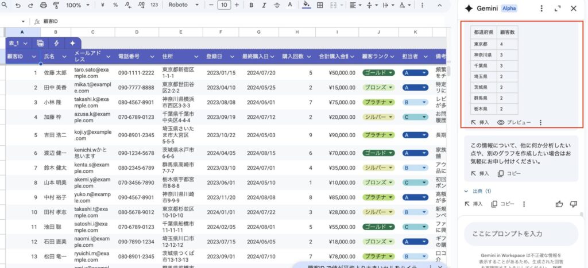Activate the paint format tool

(56, 5)
